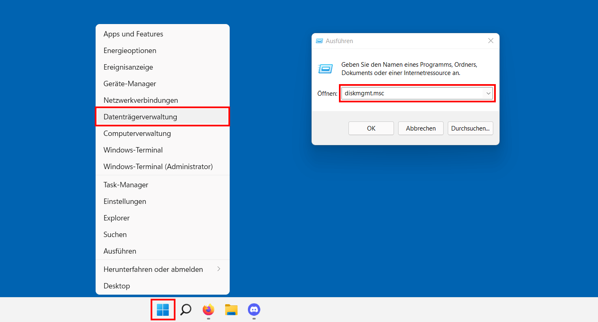598x322 pixels.
Task: Open Geräte-Manager
Action: [163, 84]
